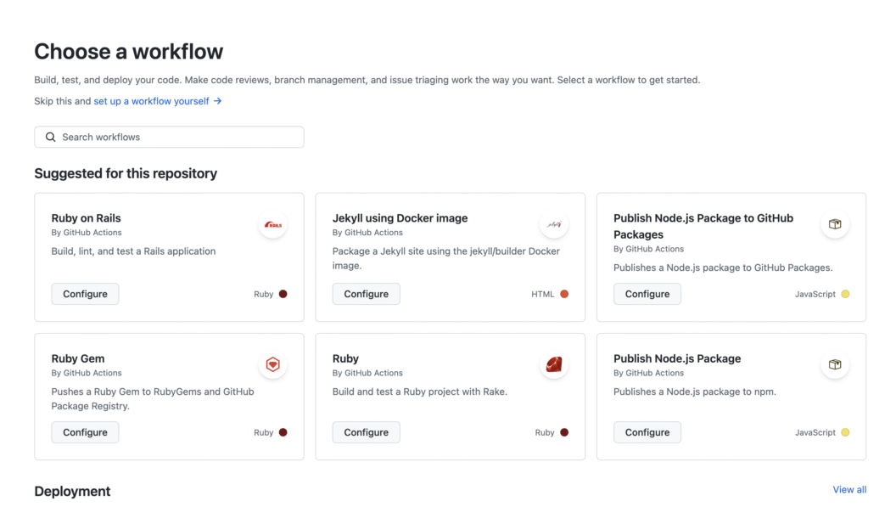Focus the Search workflows field
Image resolution: width=896 pixels, height=507 pixels.
[x=169, y=138]
